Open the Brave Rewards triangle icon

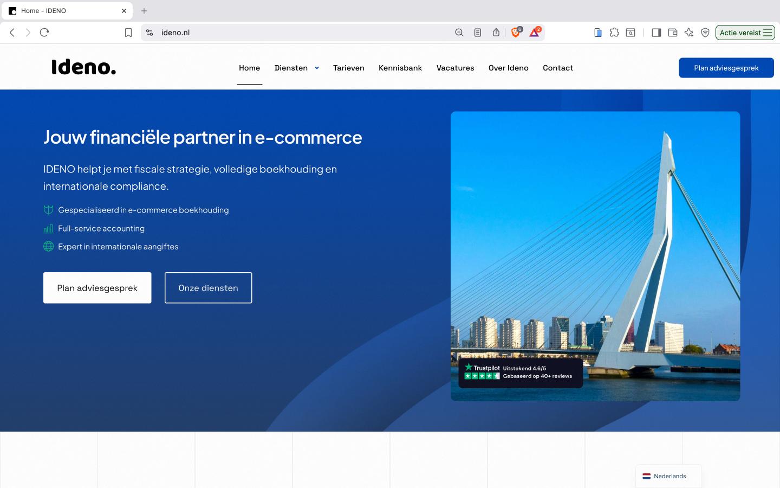tap(534, 33)
